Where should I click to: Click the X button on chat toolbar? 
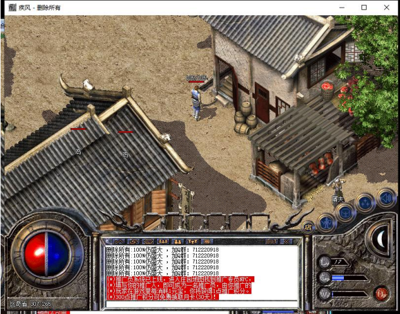[286, 241]
